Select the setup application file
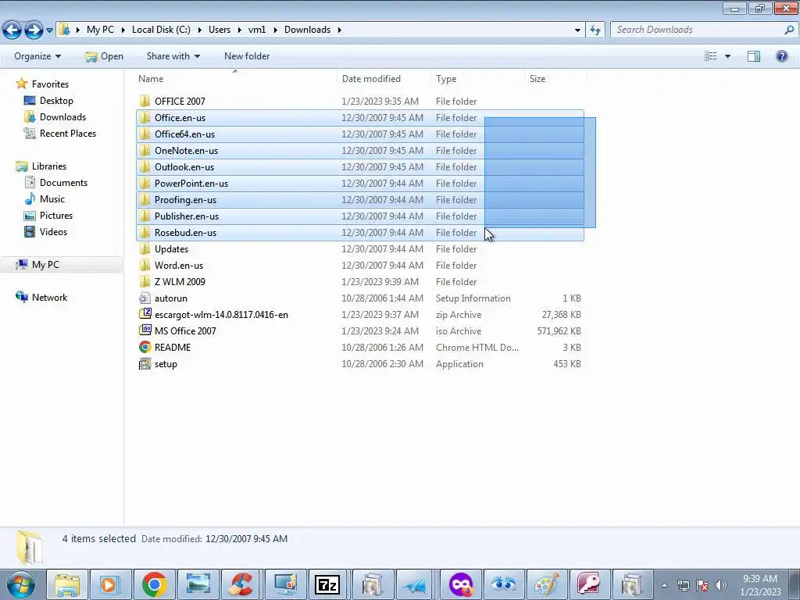This screenshot has width=800, height=600. point(359,364)
